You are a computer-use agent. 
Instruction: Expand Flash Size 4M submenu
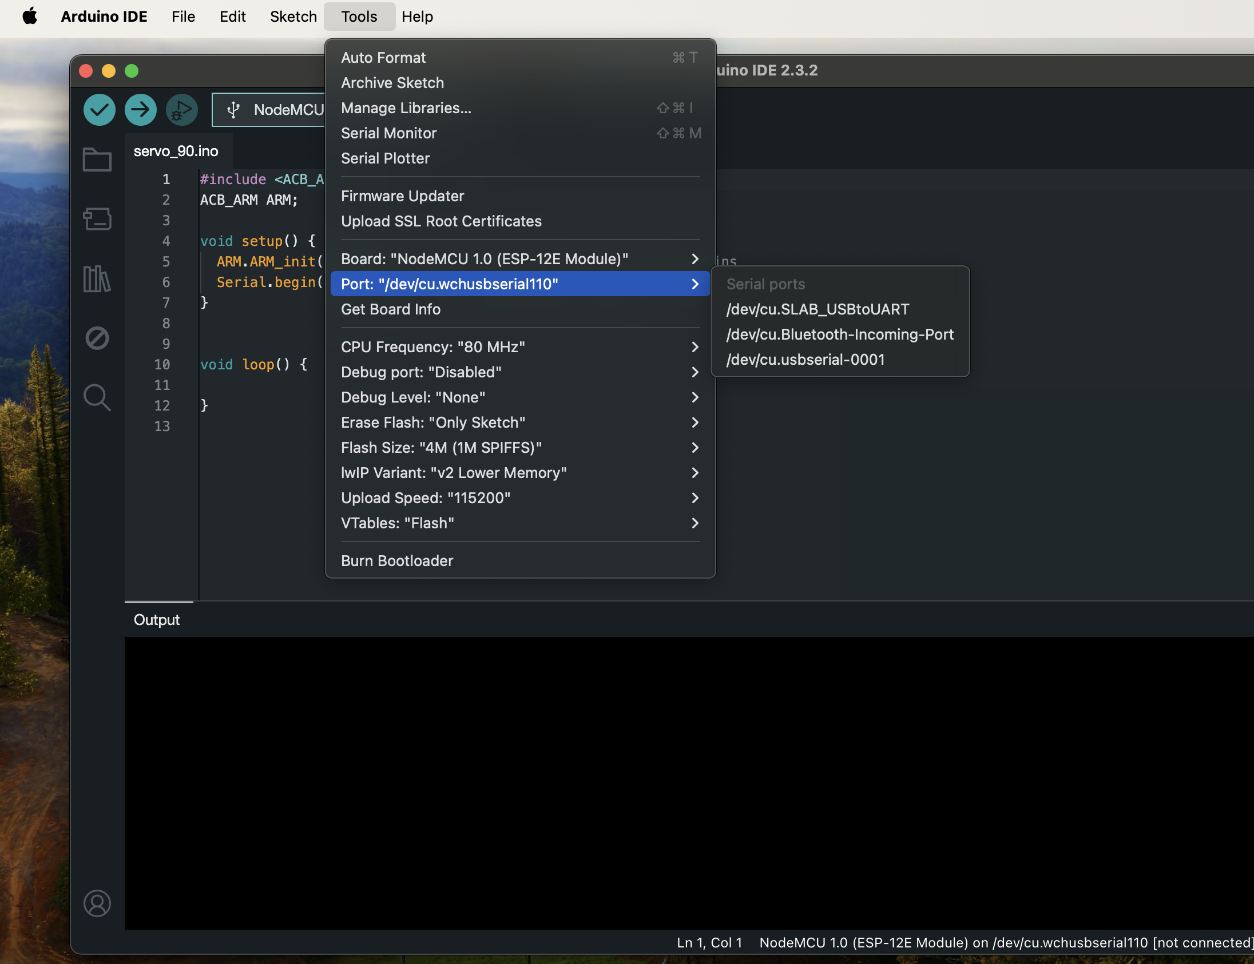pyautogui.click(x=520, y=448)
